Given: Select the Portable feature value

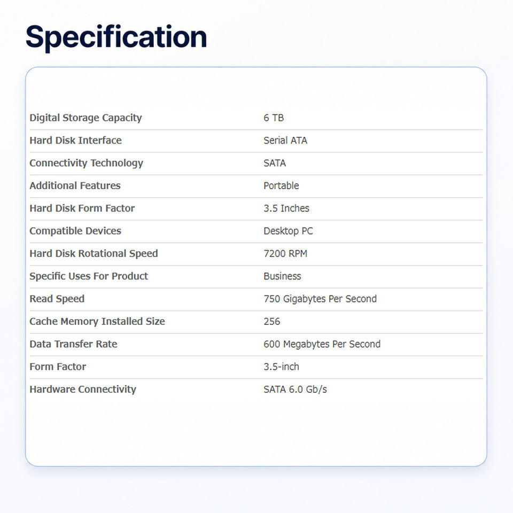Looking at the screenshot, I should pyautogui.click(x=281, y=185).
